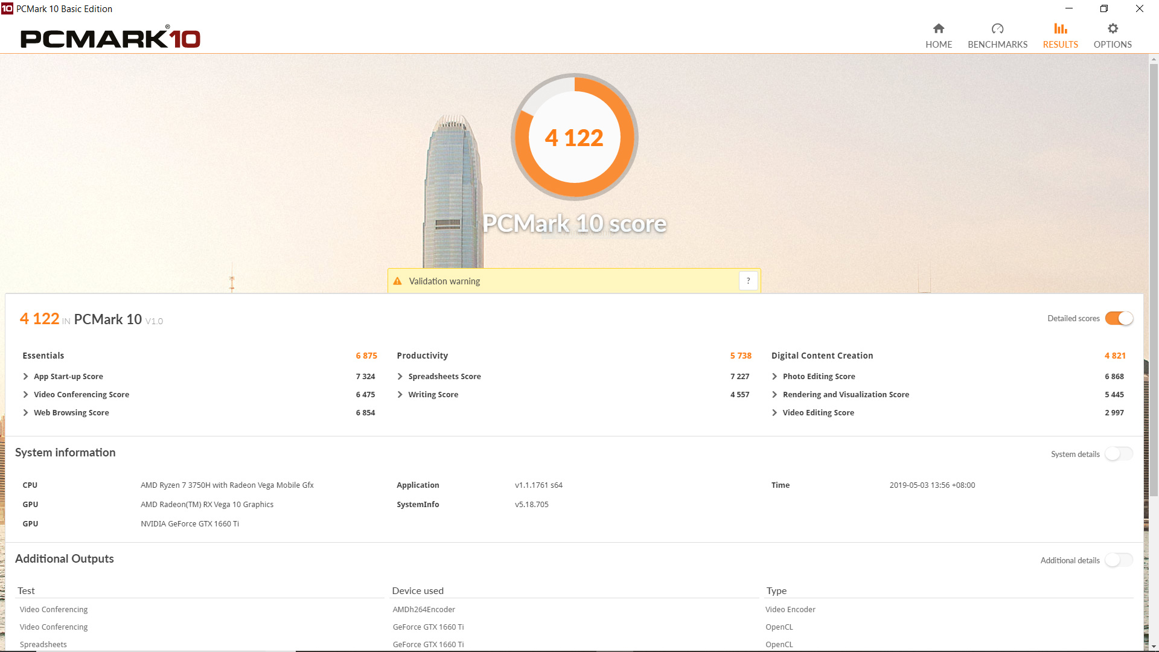Click the PCMark app icon in title bar
The image size is (1159, 652).
click(7, 8)
